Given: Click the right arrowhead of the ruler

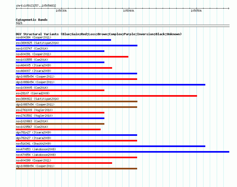Looking at the screenshot, I should (229, 9).
